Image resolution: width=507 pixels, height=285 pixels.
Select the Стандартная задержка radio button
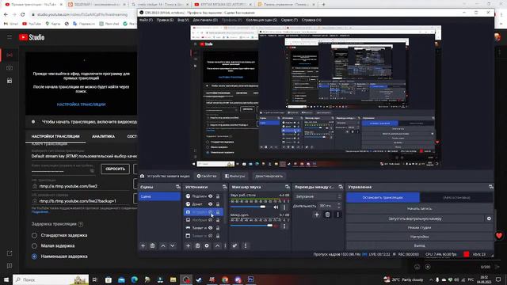point(34,235)
